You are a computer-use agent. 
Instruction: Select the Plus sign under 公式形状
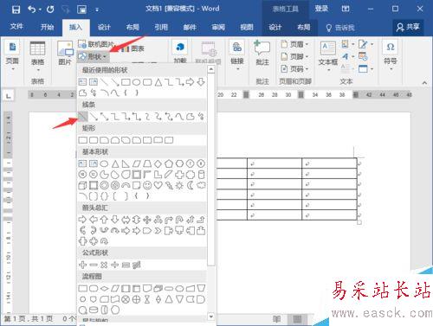pos(82,265)
